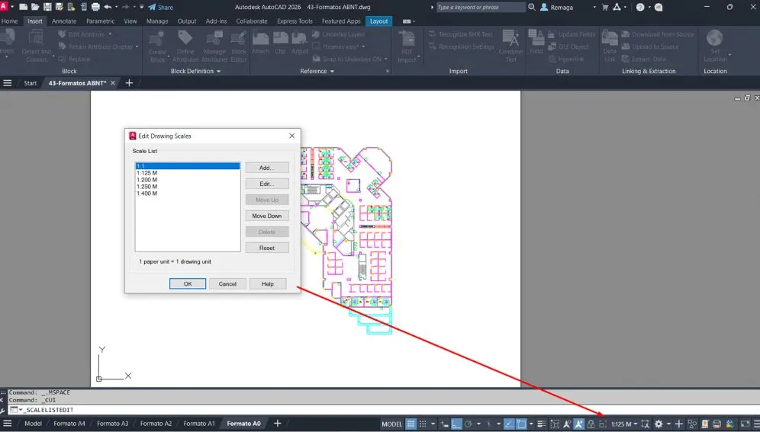
Task: Click the new layout plus icon
Action: pyautogui.click(x=277, y=424)
